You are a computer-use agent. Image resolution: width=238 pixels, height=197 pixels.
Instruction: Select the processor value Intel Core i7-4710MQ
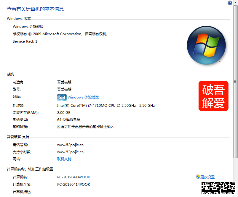pyautogui.click(x=106, y=106)
